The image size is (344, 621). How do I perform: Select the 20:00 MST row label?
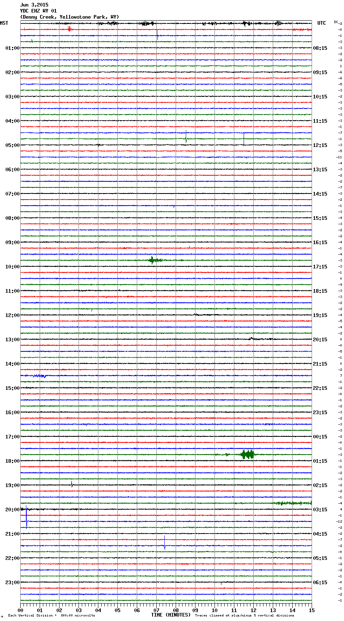click(13, 510)
